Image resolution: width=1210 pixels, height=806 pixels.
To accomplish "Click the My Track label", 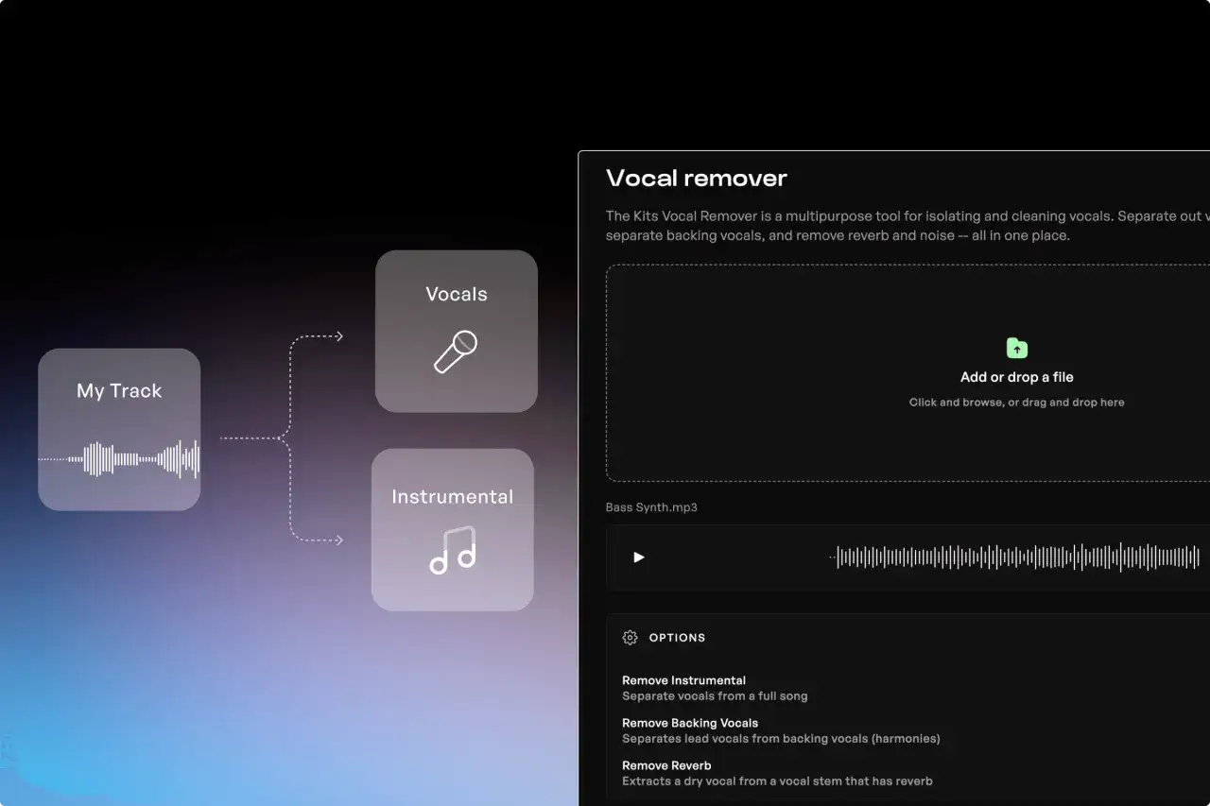I will coord(119,391).
